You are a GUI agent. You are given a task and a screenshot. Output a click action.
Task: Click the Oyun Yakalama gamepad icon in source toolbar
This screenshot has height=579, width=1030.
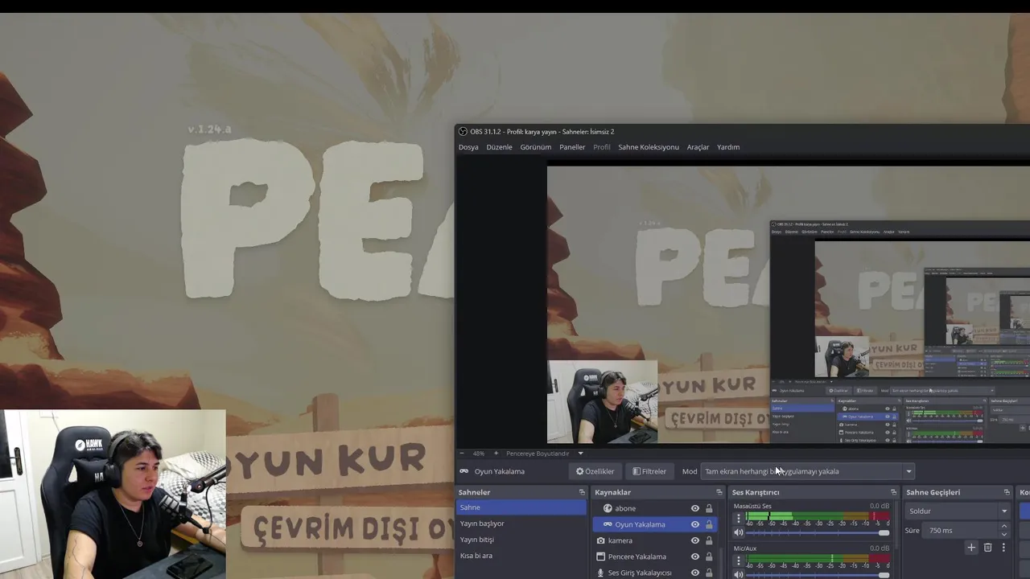click(464, 471)
